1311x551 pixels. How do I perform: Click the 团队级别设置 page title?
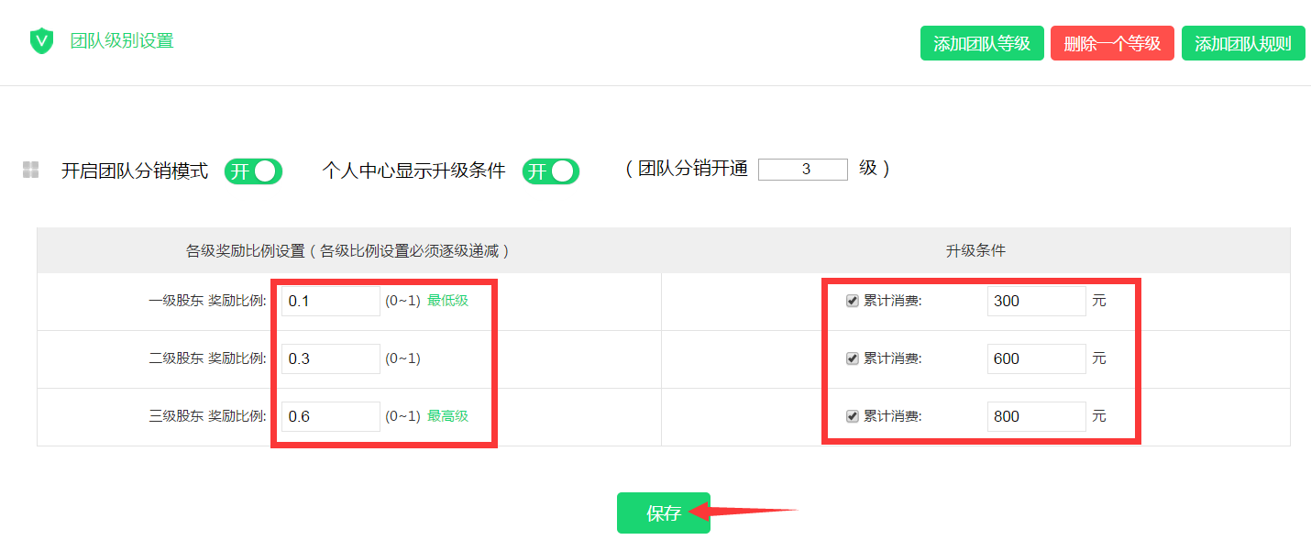pyautogui.click(x=122, y=41)
